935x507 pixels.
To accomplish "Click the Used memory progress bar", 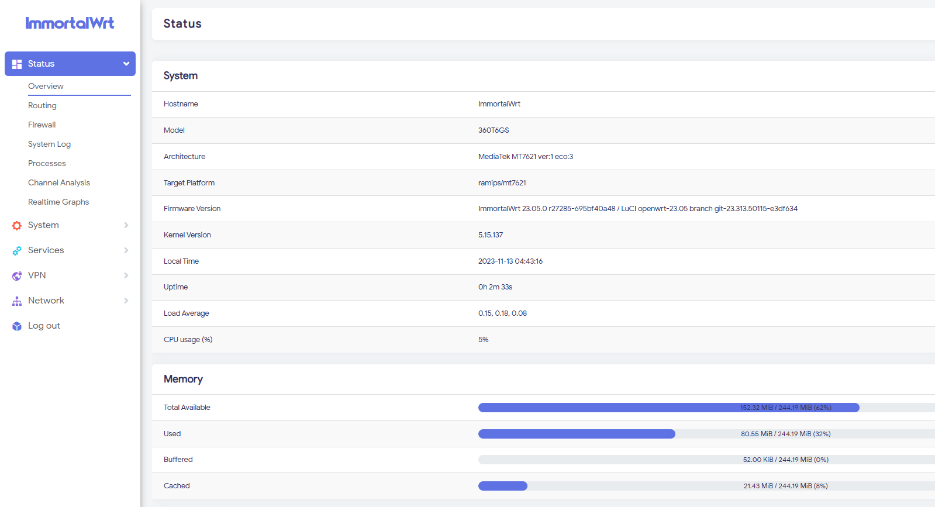I will (706, 434).
